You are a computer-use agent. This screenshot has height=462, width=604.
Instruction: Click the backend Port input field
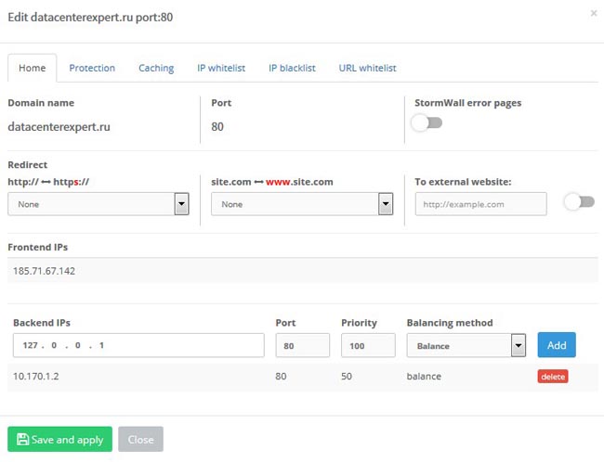click(302, 345)
